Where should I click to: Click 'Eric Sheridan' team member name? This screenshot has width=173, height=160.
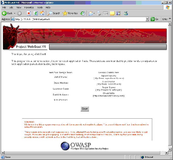pyautogui.click(x=61, y=100)
